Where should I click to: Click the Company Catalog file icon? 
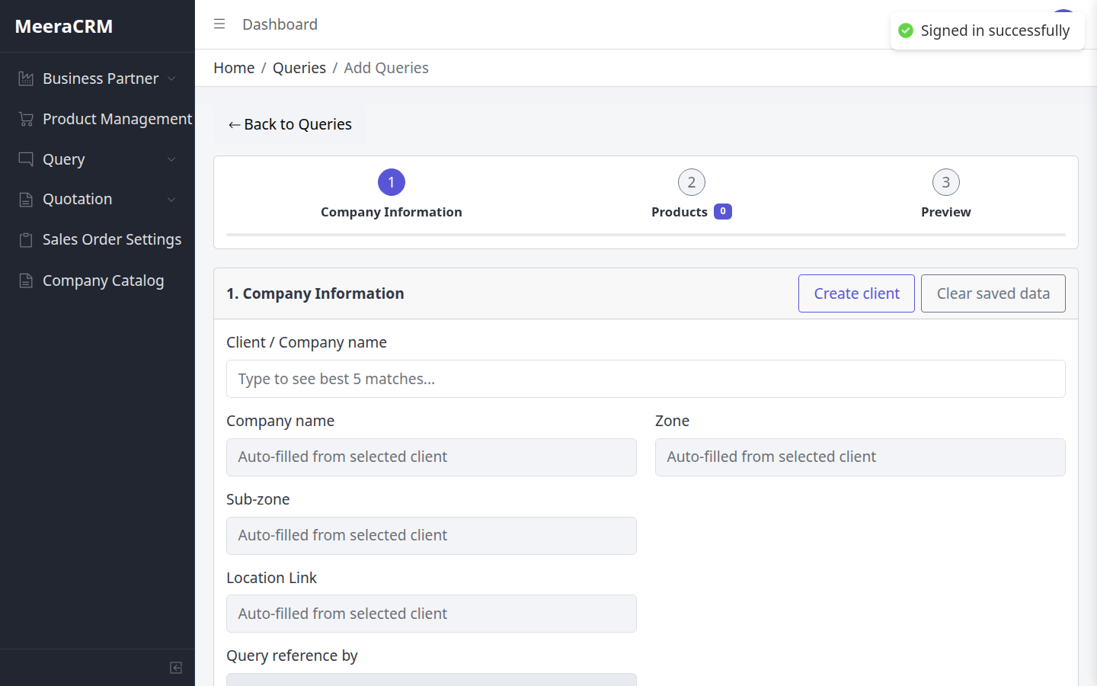point(26,280)
